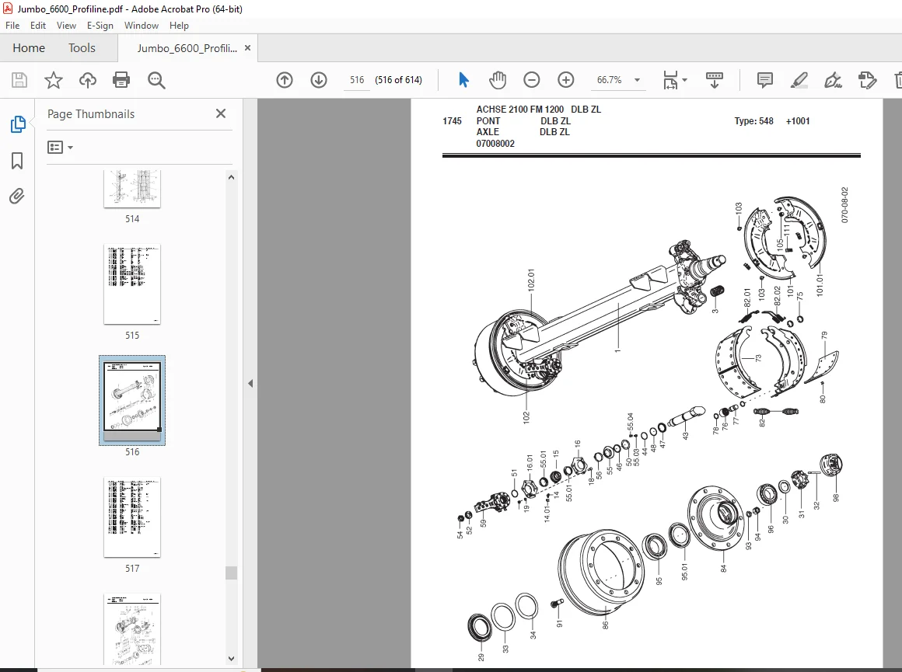Open the Sign document pen tool

coord(833,80)
